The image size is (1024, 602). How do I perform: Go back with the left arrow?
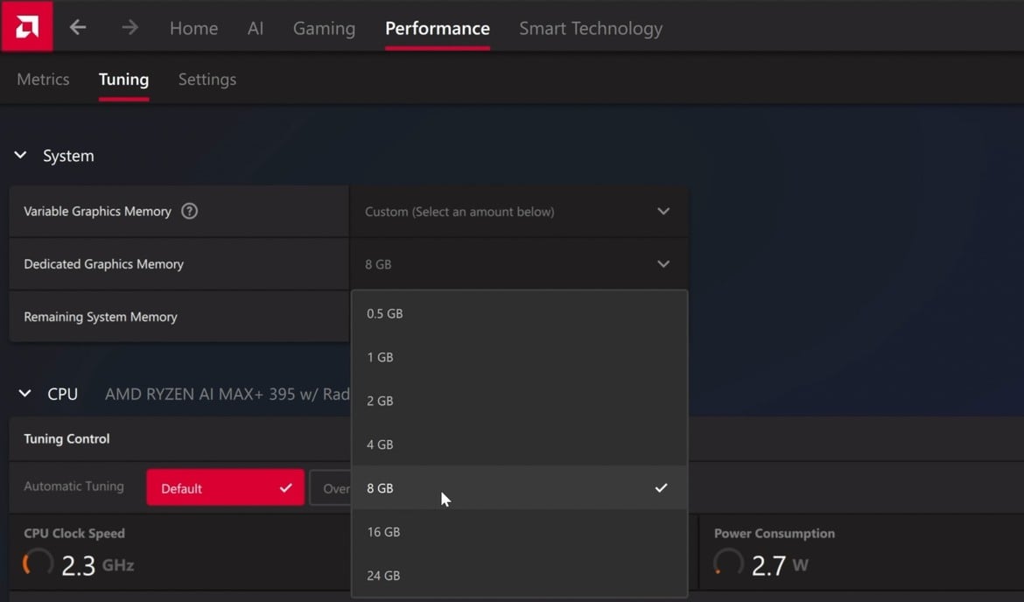pyautogui.click(x=78, y=27)
